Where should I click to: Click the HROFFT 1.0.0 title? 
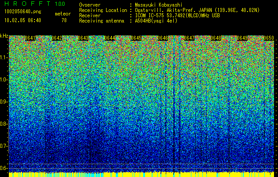pyautogui.click(x=34, y=4)
